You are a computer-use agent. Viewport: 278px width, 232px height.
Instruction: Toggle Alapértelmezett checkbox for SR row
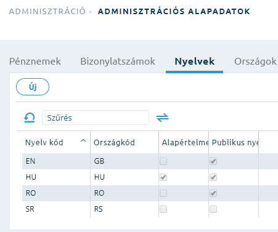pos(163,209)
